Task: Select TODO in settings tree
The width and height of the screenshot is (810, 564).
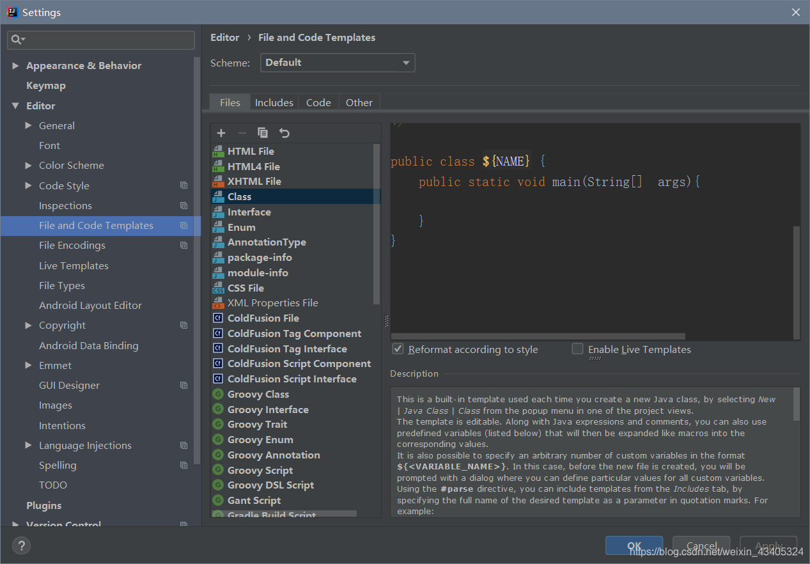Action: pos(53,485)
